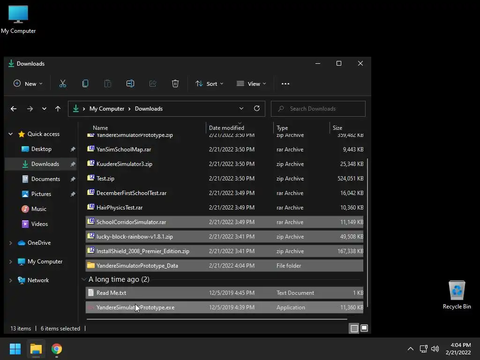Click the file list horizontal scrollbar
This screenshot has width=480, height=360.
(217, 319)
